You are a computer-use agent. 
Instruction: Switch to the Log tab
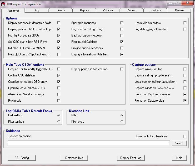tap(37, 11)
